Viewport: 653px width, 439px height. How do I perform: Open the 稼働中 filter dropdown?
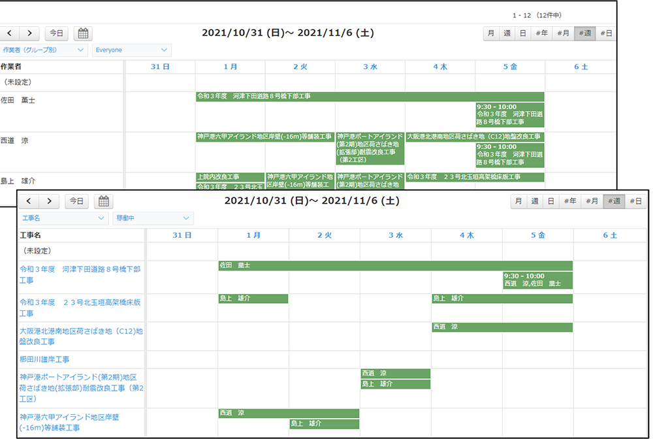[153, 218]
